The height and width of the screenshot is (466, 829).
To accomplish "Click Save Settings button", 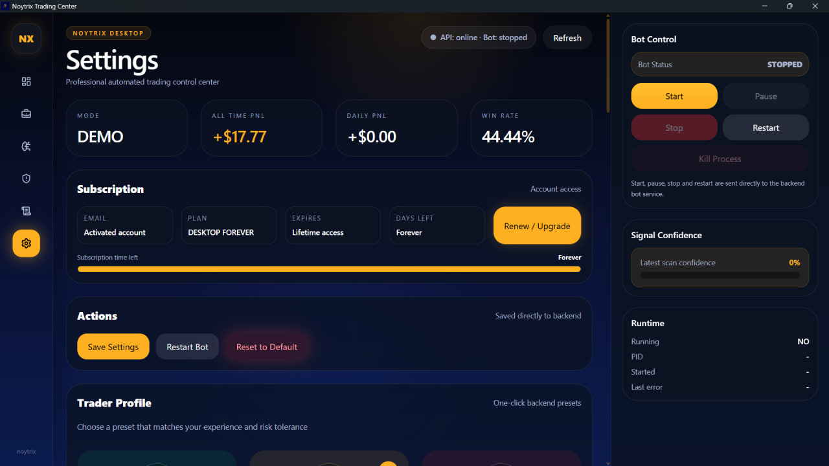I will point(113,347).
